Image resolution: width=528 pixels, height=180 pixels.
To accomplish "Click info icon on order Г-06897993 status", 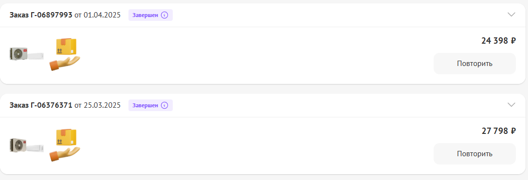I will (164, 15).
